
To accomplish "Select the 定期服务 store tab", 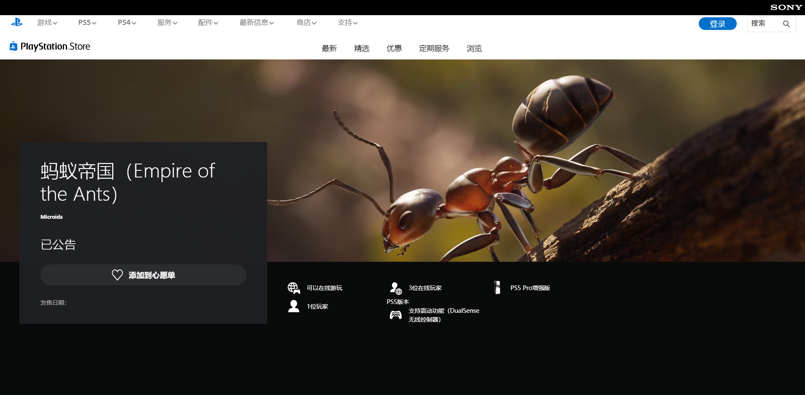I will pyautogui.click(x=434, y=48).
